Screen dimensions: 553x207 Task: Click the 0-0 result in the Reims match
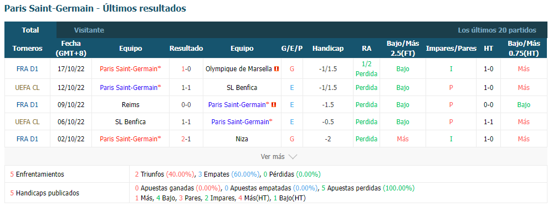pyautogui.click(x=186, y=104)
